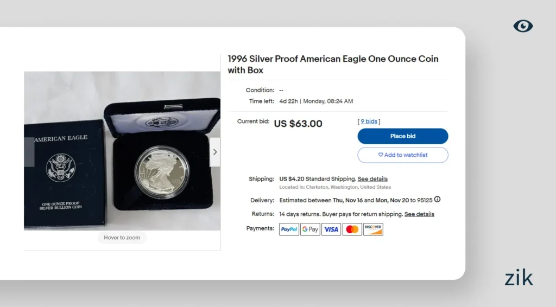Open the delivery estimate info icon
This screenshot has width=556, height=307.
[437, 200]
